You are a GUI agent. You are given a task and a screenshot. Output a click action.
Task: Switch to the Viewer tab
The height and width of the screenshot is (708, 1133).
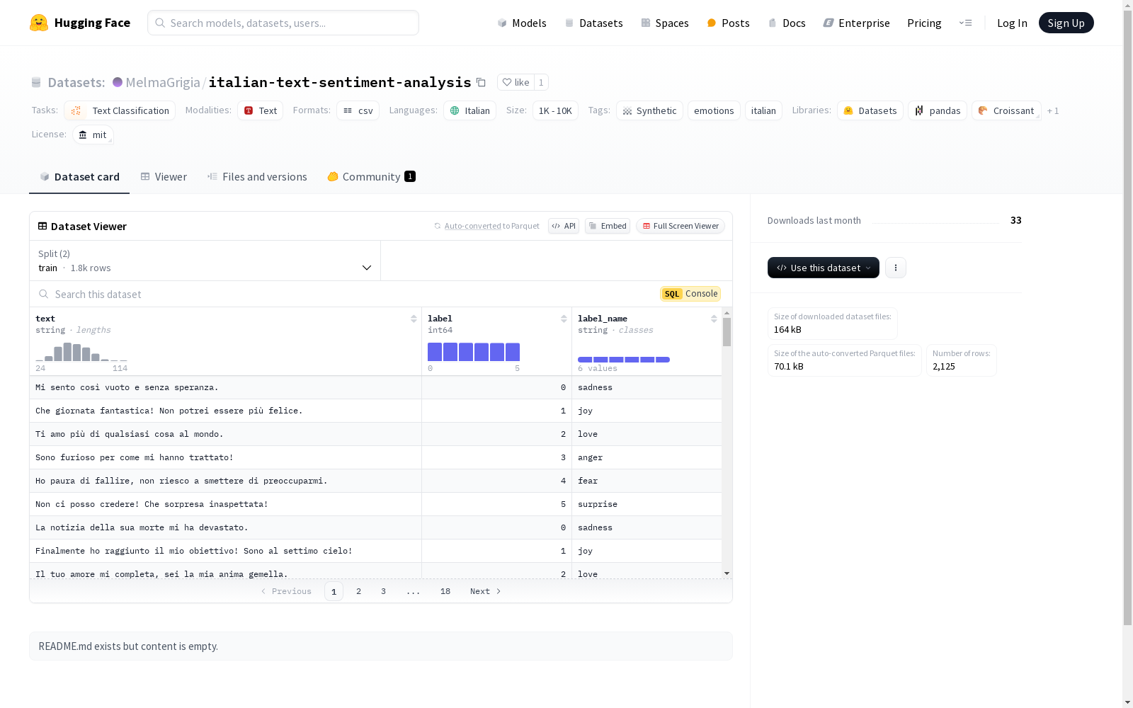point(164,177)
